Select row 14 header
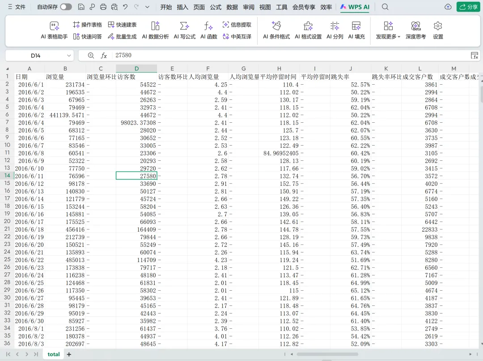This screenshot has width=483, height=361. tap(7, 176)
